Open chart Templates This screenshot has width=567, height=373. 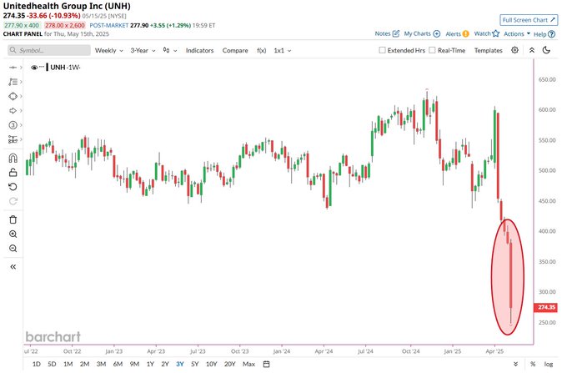coord(488,51)
